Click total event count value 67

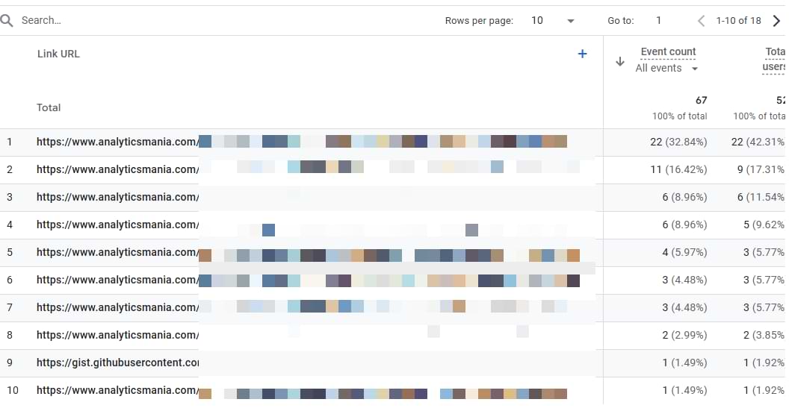701,101
